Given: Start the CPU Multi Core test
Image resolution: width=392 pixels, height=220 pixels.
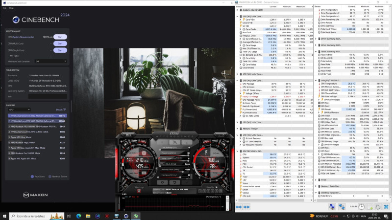Looking at the screenshot, I should tap(60, 44).
